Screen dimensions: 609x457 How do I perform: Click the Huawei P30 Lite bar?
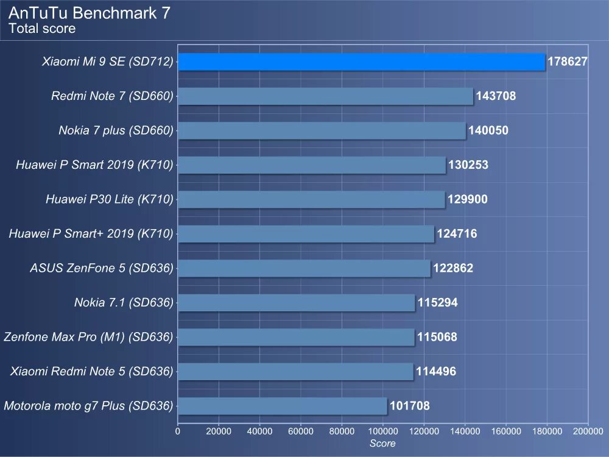(311, 200)
